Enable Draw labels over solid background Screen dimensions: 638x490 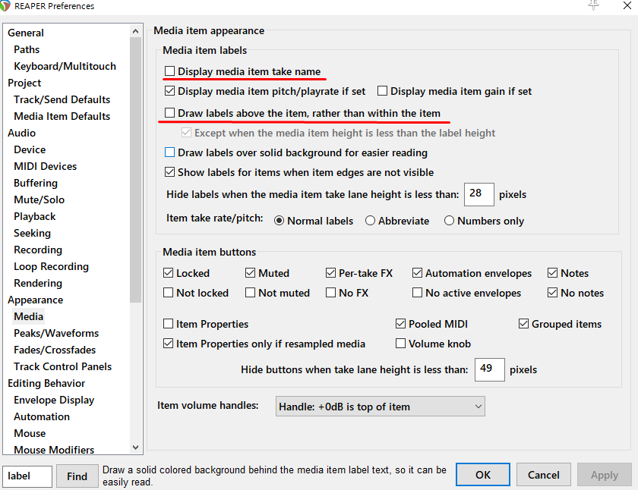point(169,152)
